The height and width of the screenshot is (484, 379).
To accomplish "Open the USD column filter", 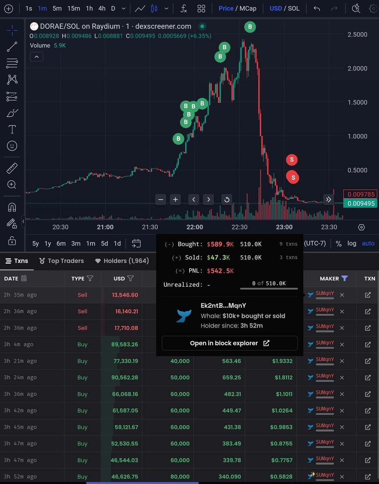I will tap(130, 278).
